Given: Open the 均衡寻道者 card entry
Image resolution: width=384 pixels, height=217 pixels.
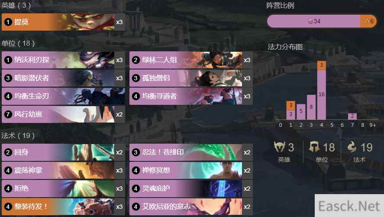Looking at the screenshot, I should point(191,96).
